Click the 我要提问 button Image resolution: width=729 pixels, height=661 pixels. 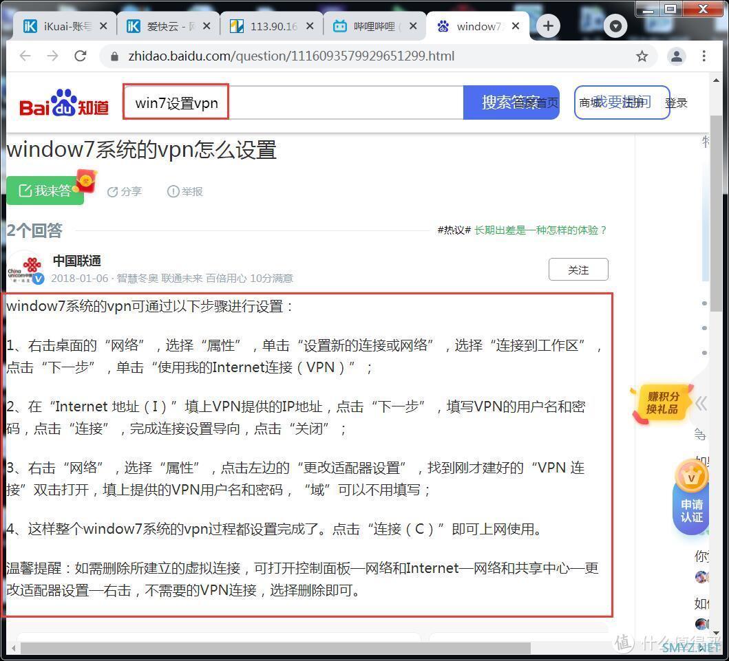[x=622, y=102]
